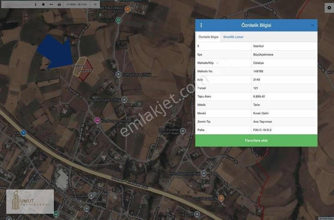Click the BIM store shopping marker
Image resolution: width=334 pixels, height=220 pixels.
click(x=23, y=133)
